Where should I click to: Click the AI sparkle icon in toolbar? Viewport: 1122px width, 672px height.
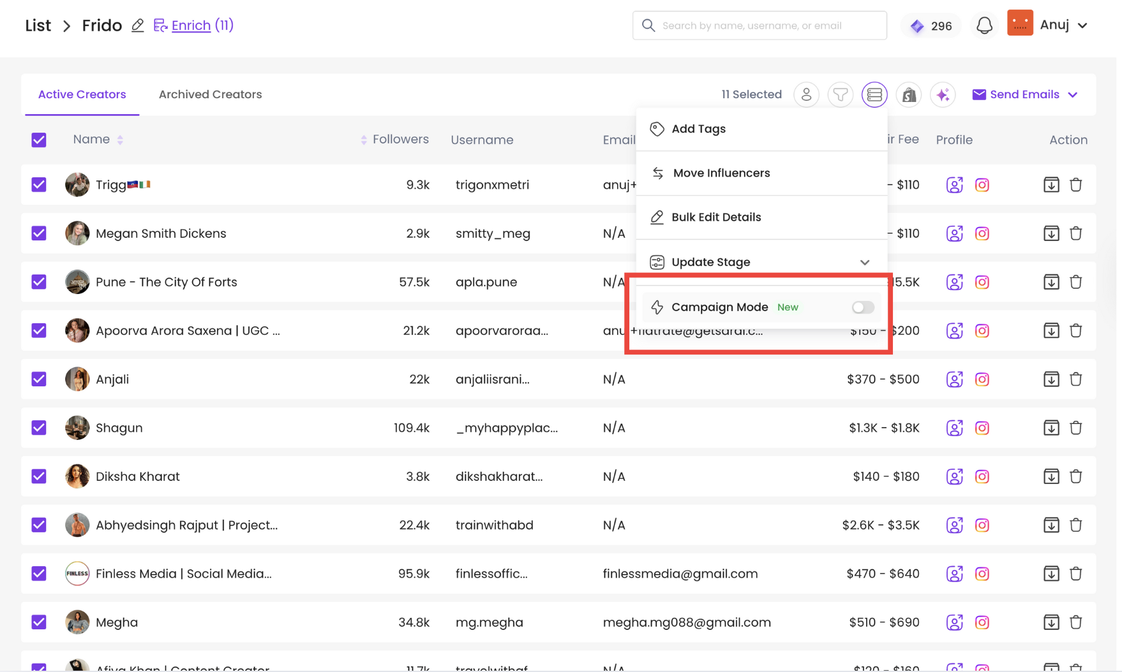[x=942, y=94]
